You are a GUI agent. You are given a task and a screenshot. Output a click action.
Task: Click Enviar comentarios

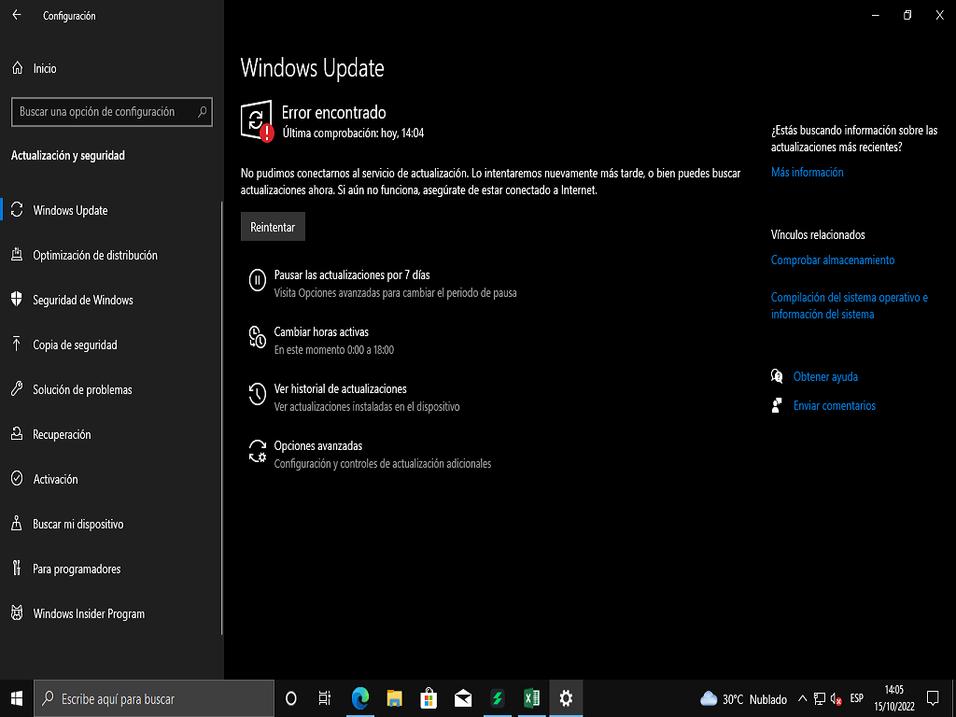pos(834,405)
